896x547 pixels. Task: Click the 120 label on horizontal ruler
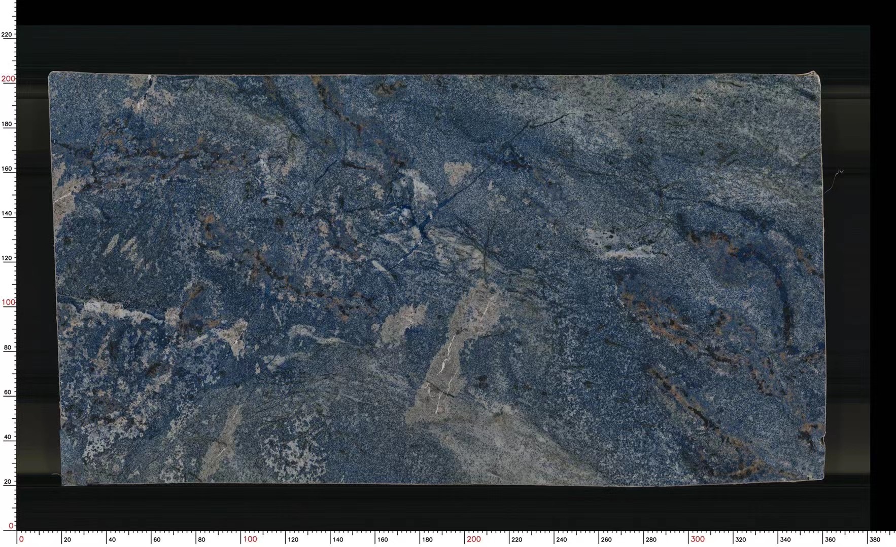click(x=293, y=540)
